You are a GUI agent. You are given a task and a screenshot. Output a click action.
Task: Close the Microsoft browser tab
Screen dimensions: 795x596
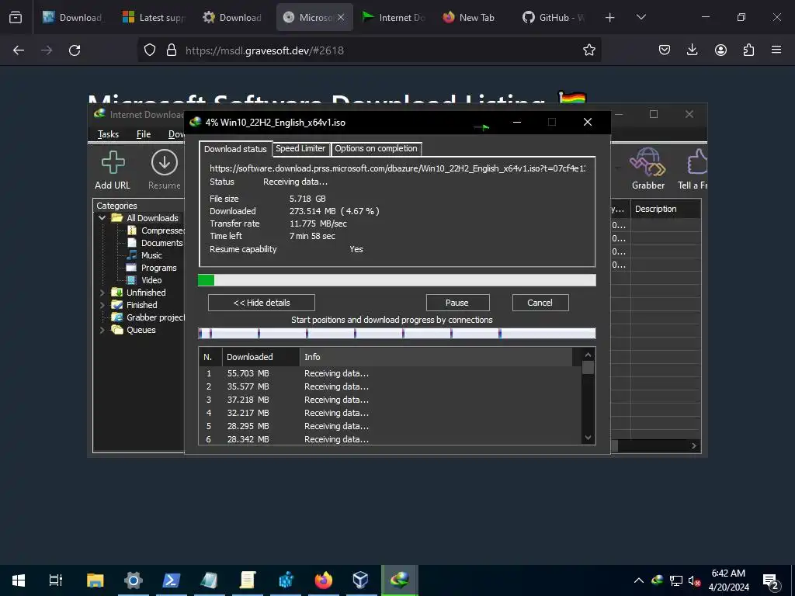pyautogui.click(x=341, y=17)
